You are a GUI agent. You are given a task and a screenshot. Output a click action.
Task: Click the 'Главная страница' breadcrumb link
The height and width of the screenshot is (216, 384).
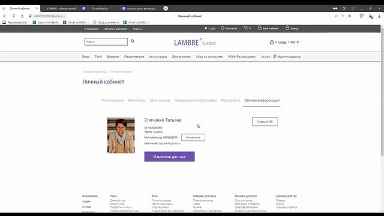pyautogui.click(x=94, y=72)
